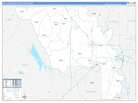Click ZIP code label 95912
The image size is (138, 103).
point(55,9)
